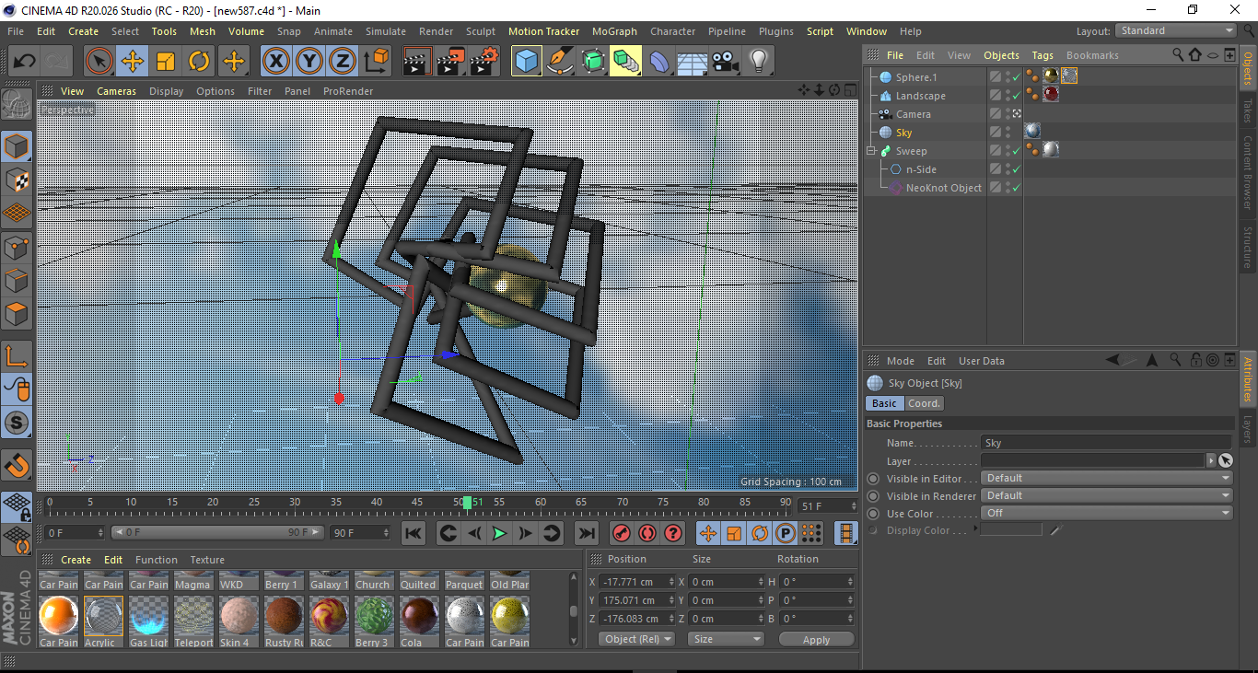Click X position stepper arrows
The image size is (1258, 673).
click(671, 582)
